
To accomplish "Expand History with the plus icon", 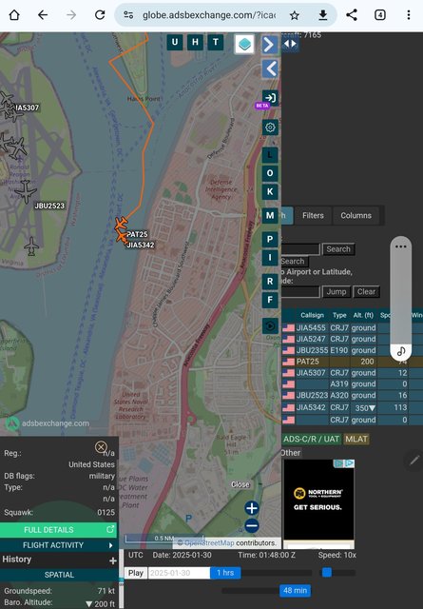I will pos(113,560).
